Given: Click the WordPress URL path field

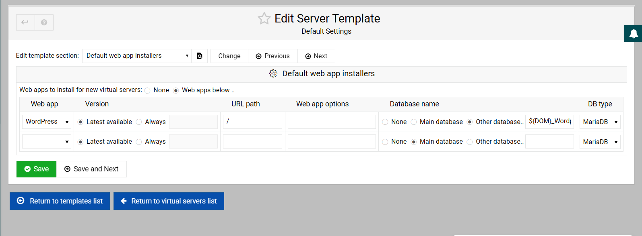Looking at the screenshot, I should click(252, 122).
